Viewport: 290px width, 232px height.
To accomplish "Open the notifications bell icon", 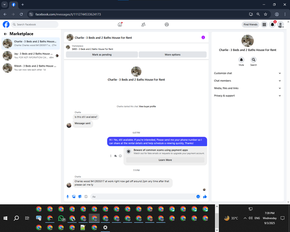I will pos(273,24).
